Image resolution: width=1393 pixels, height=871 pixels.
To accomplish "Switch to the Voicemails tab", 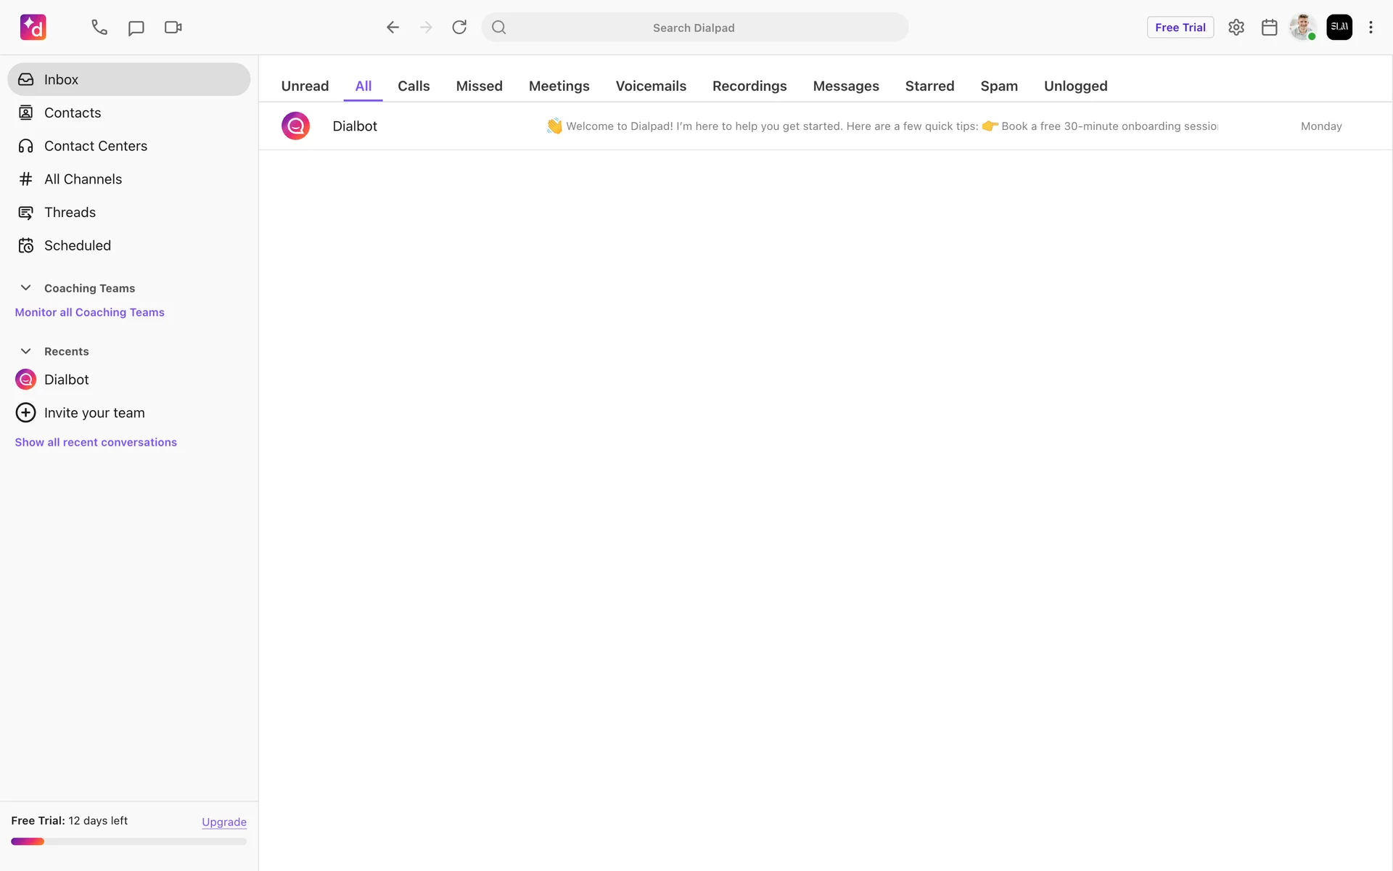I will coord(651,86).
